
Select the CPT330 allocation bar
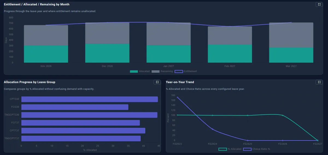coord(89,99)
